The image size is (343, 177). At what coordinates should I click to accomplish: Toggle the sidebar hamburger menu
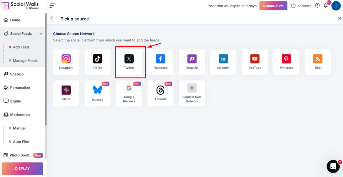(53, 5)
